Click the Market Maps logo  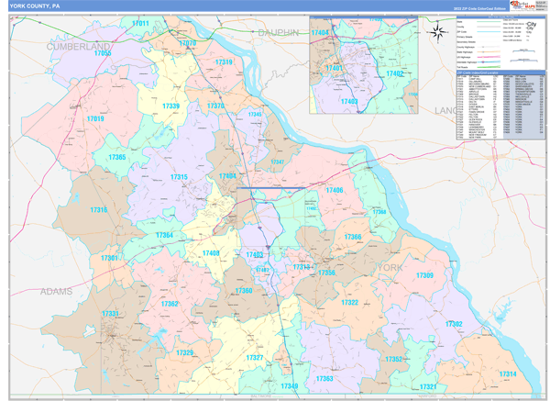coord(523,7)
